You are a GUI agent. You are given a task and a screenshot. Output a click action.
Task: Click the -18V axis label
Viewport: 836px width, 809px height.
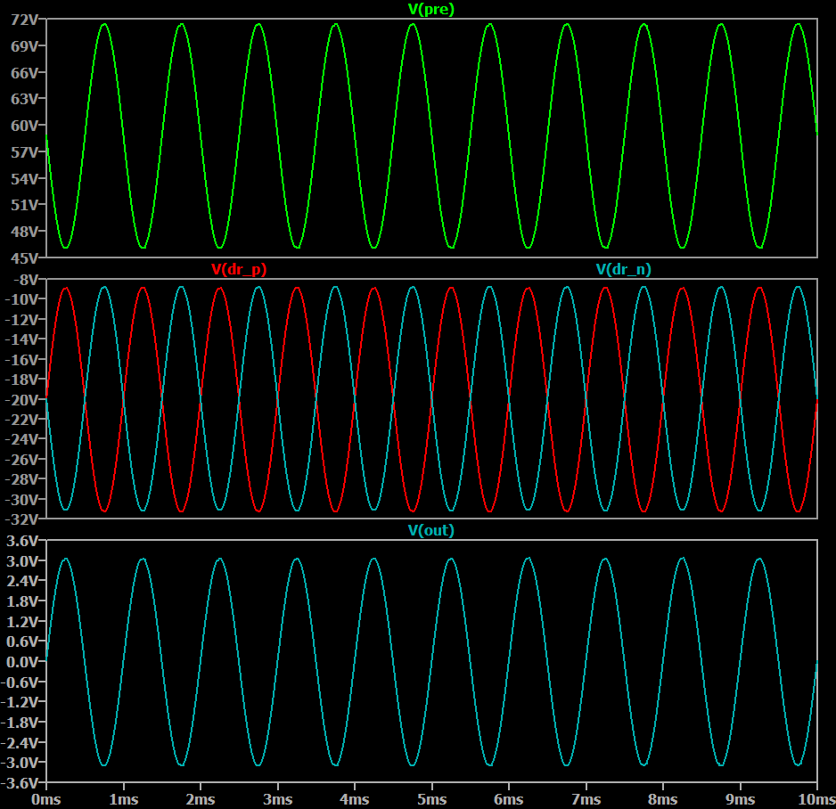coord(22,380)
